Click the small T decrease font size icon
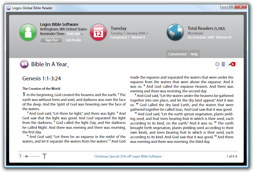Viewport: 254px width, 173px height. tap(20, 156)
